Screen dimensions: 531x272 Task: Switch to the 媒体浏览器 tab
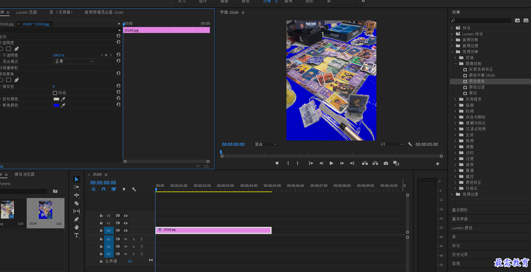[x=24, y=174]
